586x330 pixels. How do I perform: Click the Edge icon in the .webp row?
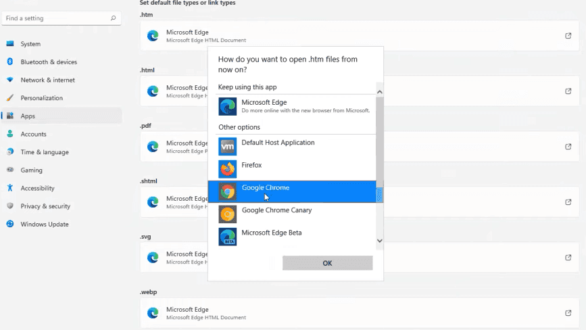(153, 313)
